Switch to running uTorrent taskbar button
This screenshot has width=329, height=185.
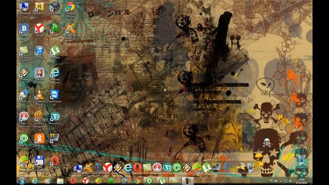162,181
